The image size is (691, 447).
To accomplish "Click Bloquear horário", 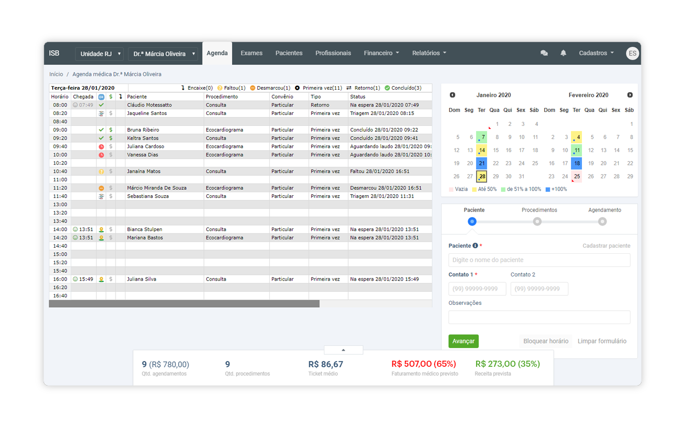I will click(x=546, y=341).
